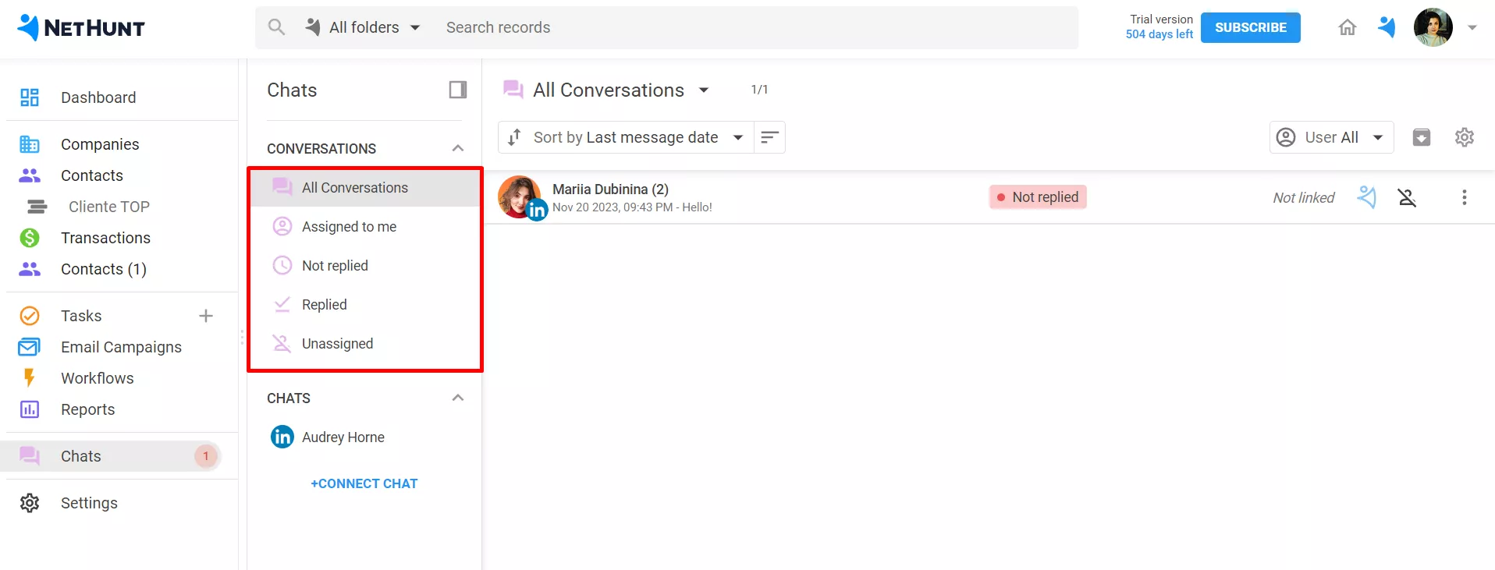Open the All folders dropdown
Image resolution: width=1495 pixels, height=570 pixels.
[x=364, y=27]
